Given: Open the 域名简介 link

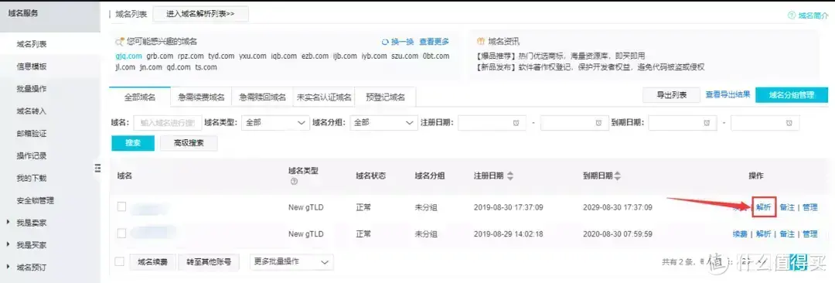Looking at the screenshot, I should coord(813,15).
